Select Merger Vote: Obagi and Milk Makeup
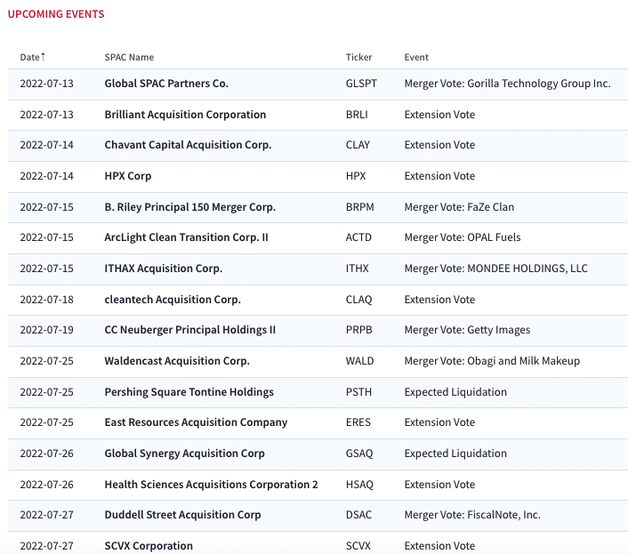This screenshot has width=628, height=554. [x=492, y=361]
